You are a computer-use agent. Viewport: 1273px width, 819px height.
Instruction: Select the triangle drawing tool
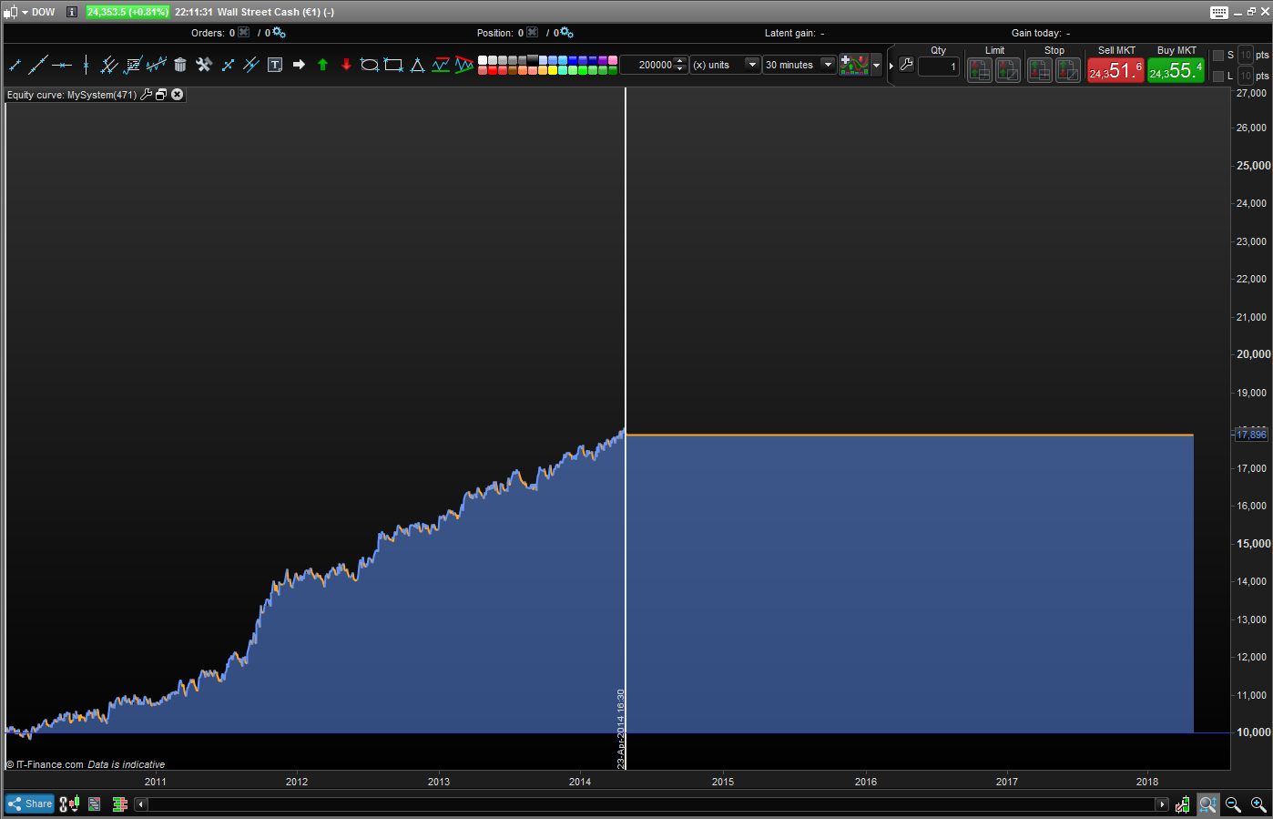(x=417, y=65)
